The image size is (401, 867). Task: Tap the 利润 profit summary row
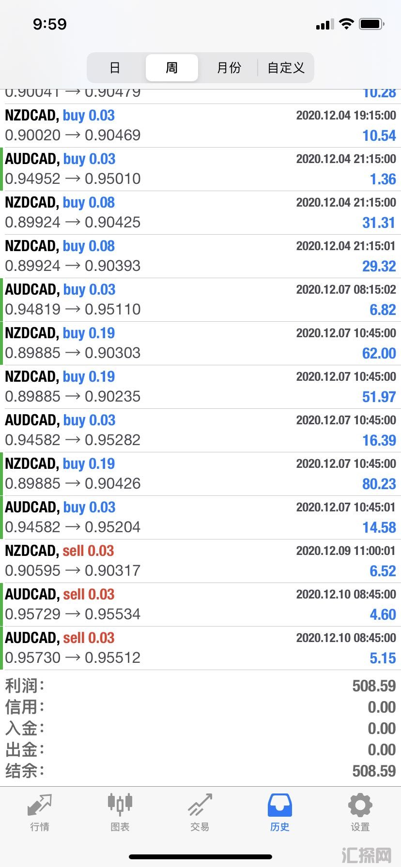click(x=200, y=686)
